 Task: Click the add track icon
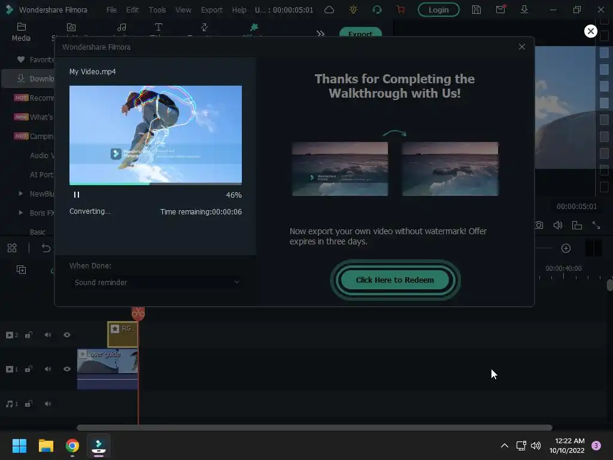coord(21,270)
